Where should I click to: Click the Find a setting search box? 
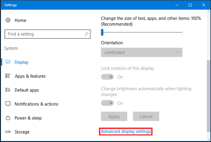pos(47,34)
